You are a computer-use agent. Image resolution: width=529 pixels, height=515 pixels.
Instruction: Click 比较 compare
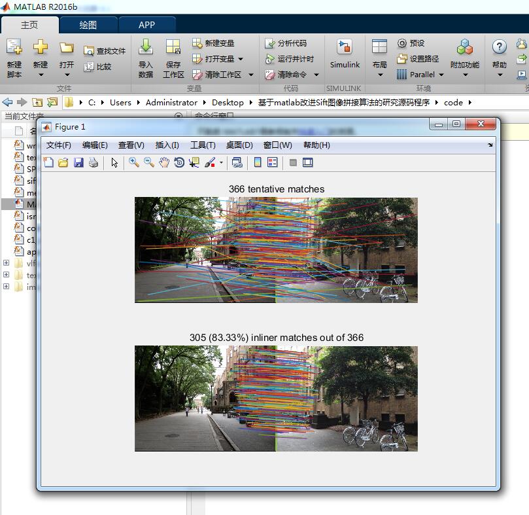click(97, 67)
